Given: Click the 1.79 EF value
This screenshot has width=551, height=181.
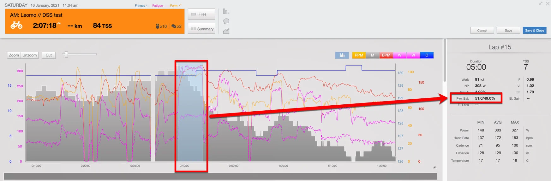Looking at the screenshot, I should pyautogui.click(x=530, y=92).
